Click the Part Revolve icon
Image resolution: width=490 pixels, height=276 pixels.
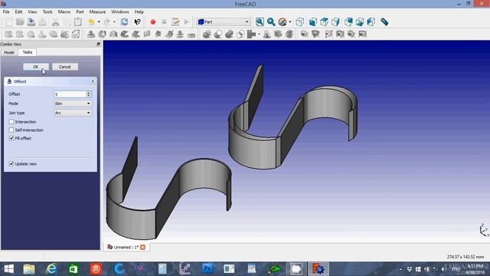[x=102, y=34]
